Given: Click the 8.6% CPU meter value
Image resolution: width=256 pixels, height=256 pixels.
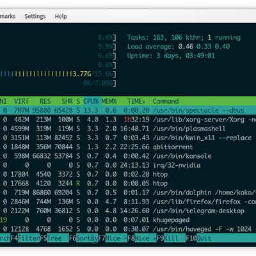Looking at the screenshot, I should [106, 38].
